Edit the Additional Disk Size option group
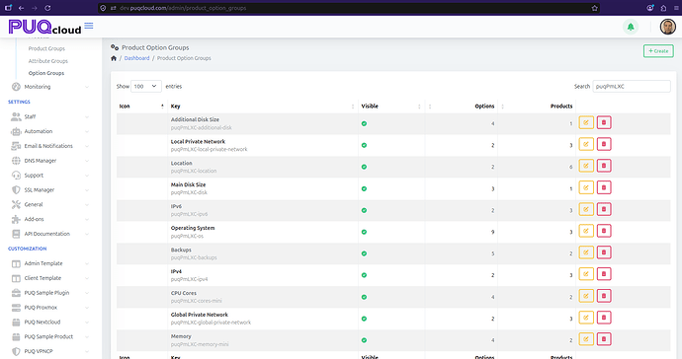Image resolution: width=682 pixels, height=359 pixels. click(x=586, y=123)
